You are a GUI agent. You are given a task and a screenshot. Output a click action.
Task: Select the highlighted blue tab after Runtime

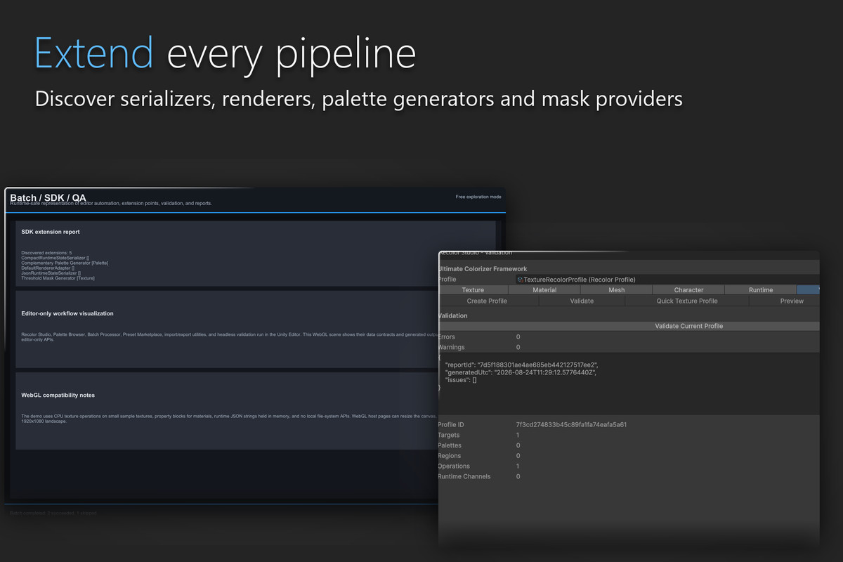(809, 290)
